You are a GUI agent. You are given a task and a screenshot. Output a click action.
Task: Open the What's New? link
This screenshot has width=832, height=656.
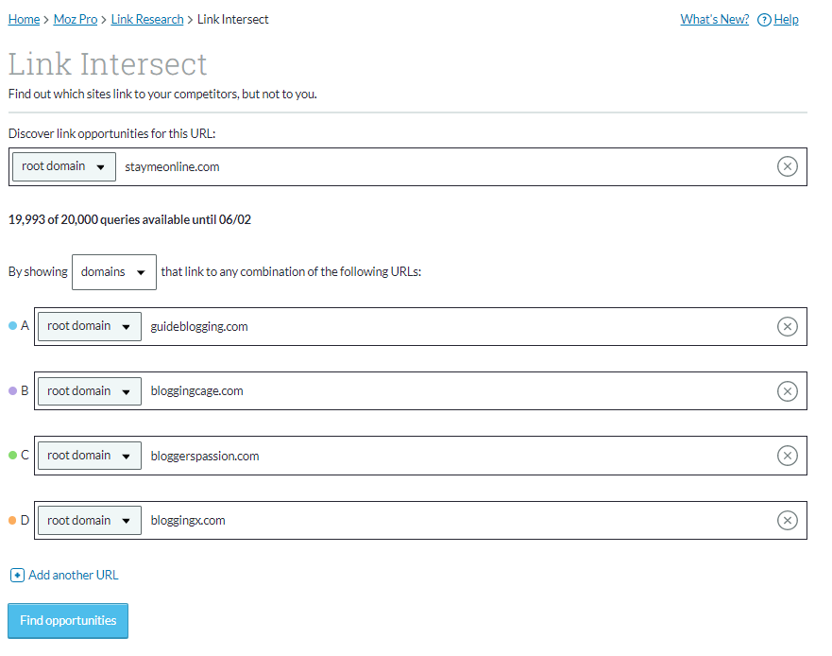pos(714,20)
